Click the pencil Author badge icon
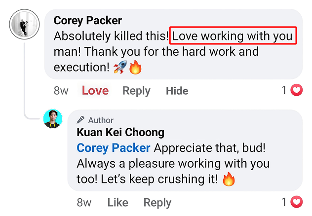Image resolution: width=312 pixels, height=216 pixels. [x=81, y=120]
